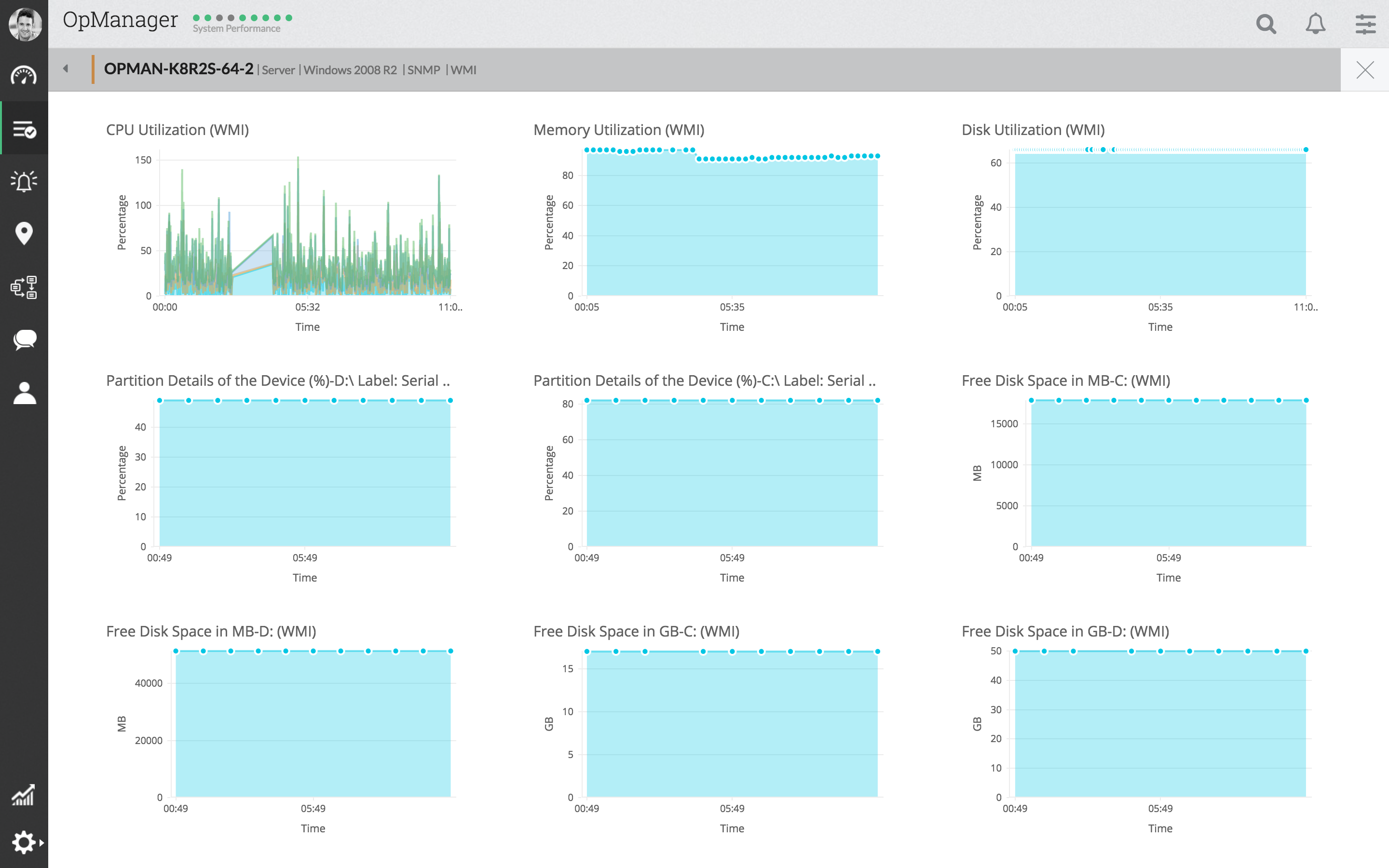Click the Memory Utilization (WMI) graph title
The image size is (1389, 868).
click(x=618, y=130)
